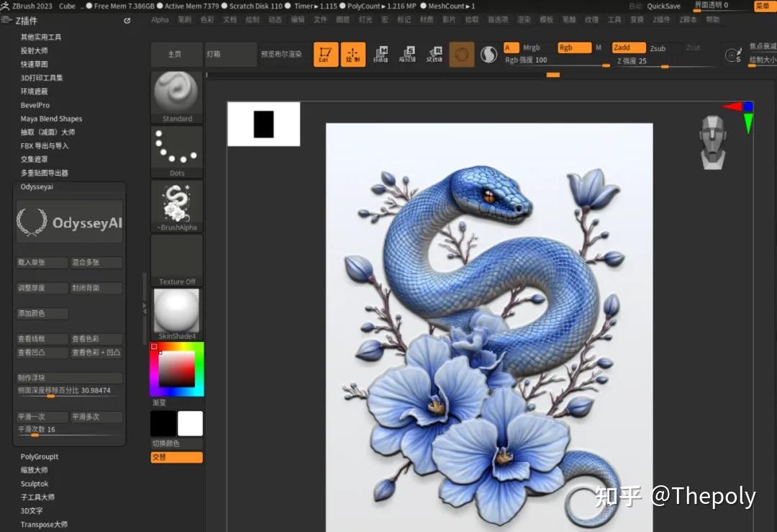Open the Texture Off selector
This screenshot has width=777, height=532.
[x=177, y=261]
